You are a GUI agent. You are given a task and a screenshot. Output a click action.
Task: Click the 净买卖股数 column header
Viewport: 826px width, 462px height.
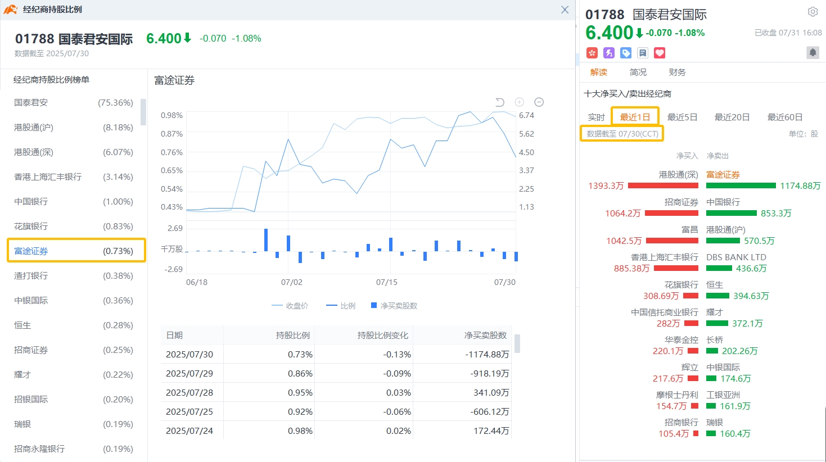tap(486, 336)
